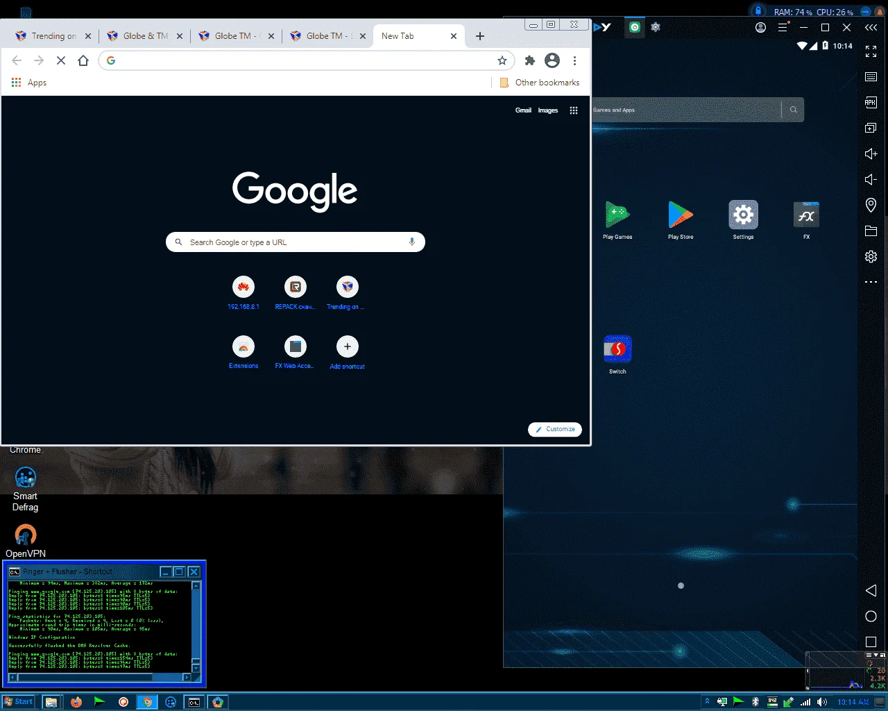Close the 'Globe & TM' tab
The height and width of the screenshot is (711, 888).
pos(180,36)
